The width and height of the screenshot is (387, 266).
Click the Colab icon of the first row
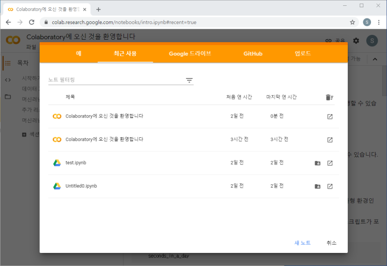pos(57,116)
